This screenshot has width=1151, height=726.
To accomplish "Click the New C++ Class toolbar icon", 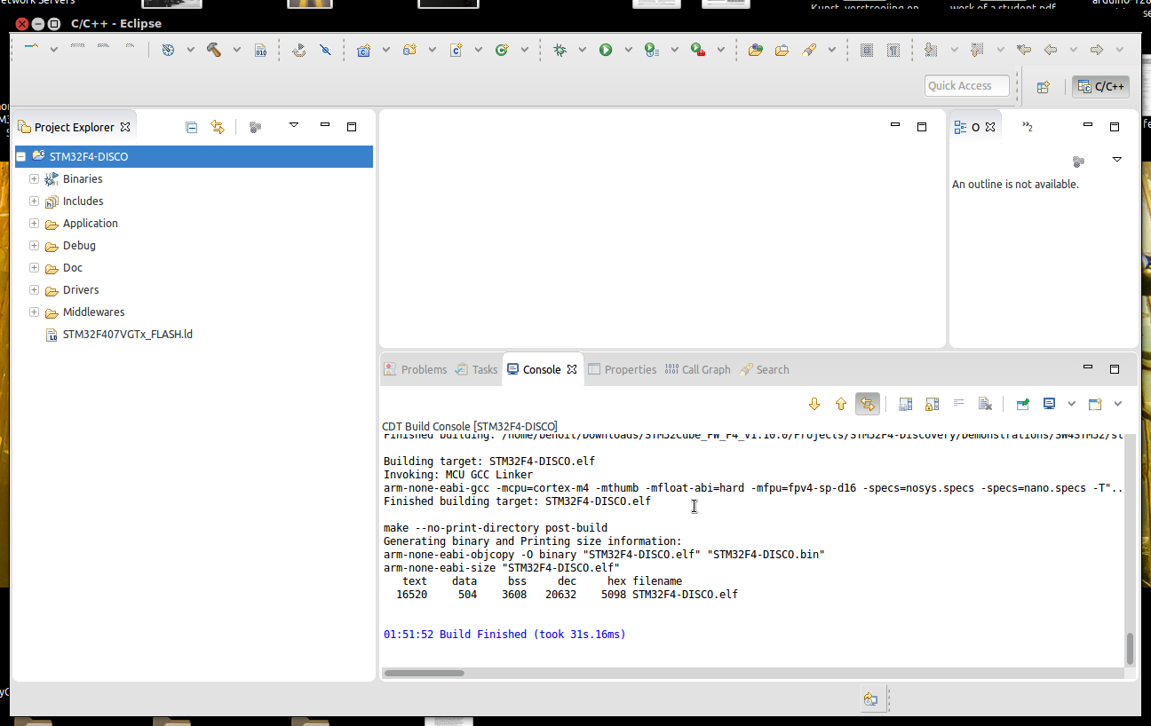I will click(502, 50).
